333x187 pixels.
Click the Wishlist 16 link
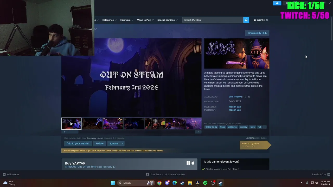261,20
